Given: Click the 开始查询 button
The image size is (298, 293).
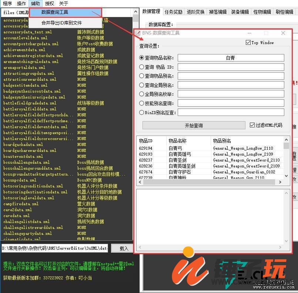Looking at the screenshot, I should tap(194, 125).
